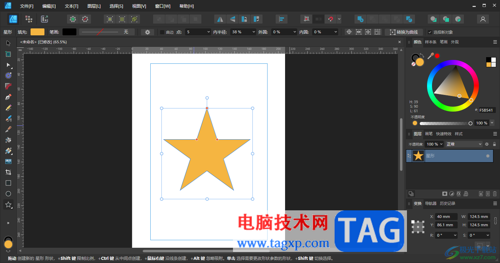Open the Color panel options menu

coord(495,42)
